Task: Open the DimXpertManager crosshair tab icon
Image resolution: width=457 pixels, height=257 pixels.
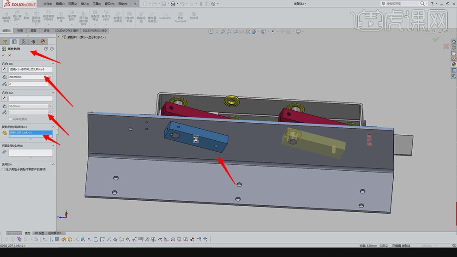Action: click(x=33, y=42)
